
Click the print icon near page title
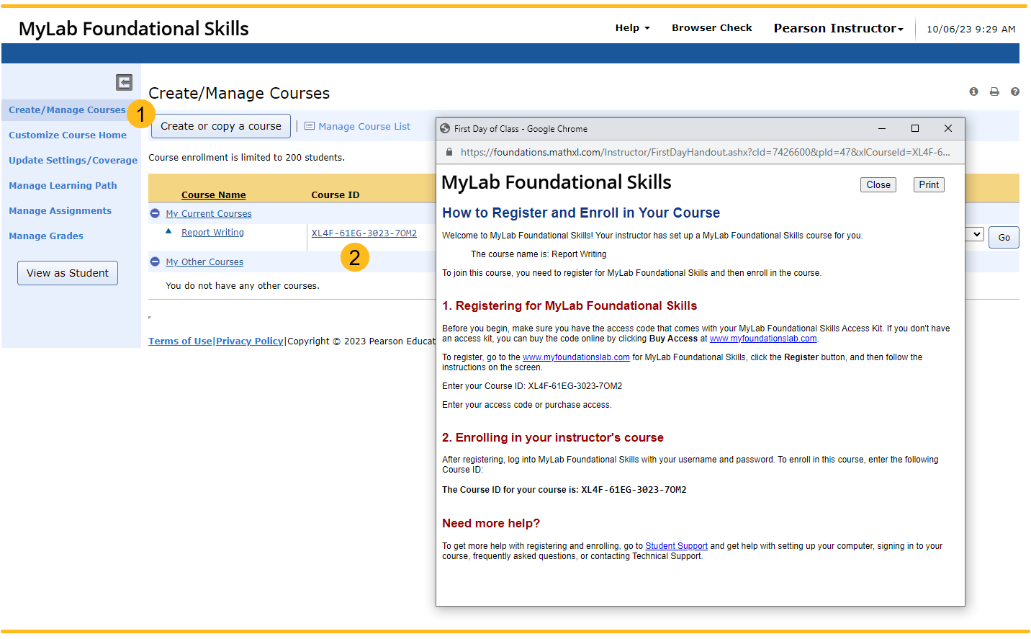994,91
